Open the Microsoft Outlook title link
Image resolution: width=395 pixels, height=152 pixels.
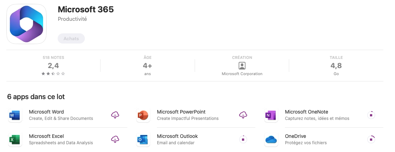177,136
